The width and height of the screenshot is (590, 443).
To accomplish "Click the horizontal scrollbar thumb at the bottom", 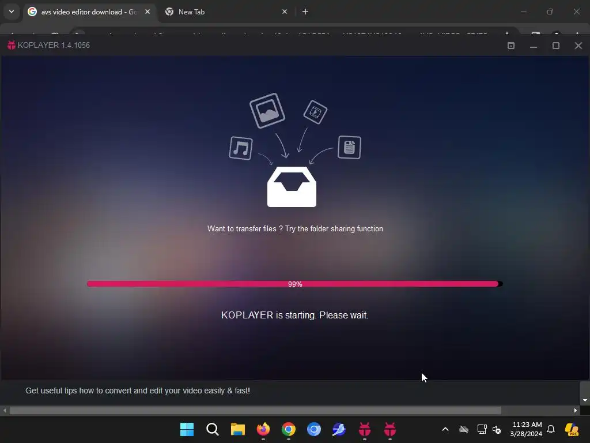I will (255, 410).
